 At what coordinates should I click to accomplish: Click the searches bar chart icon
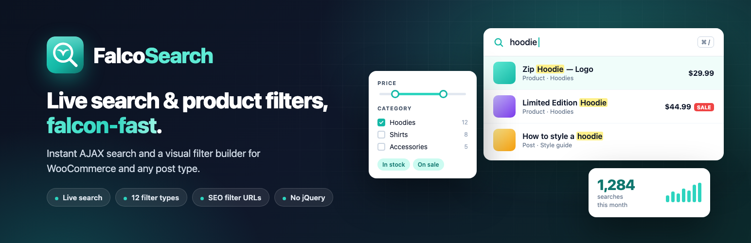point(684,192)
